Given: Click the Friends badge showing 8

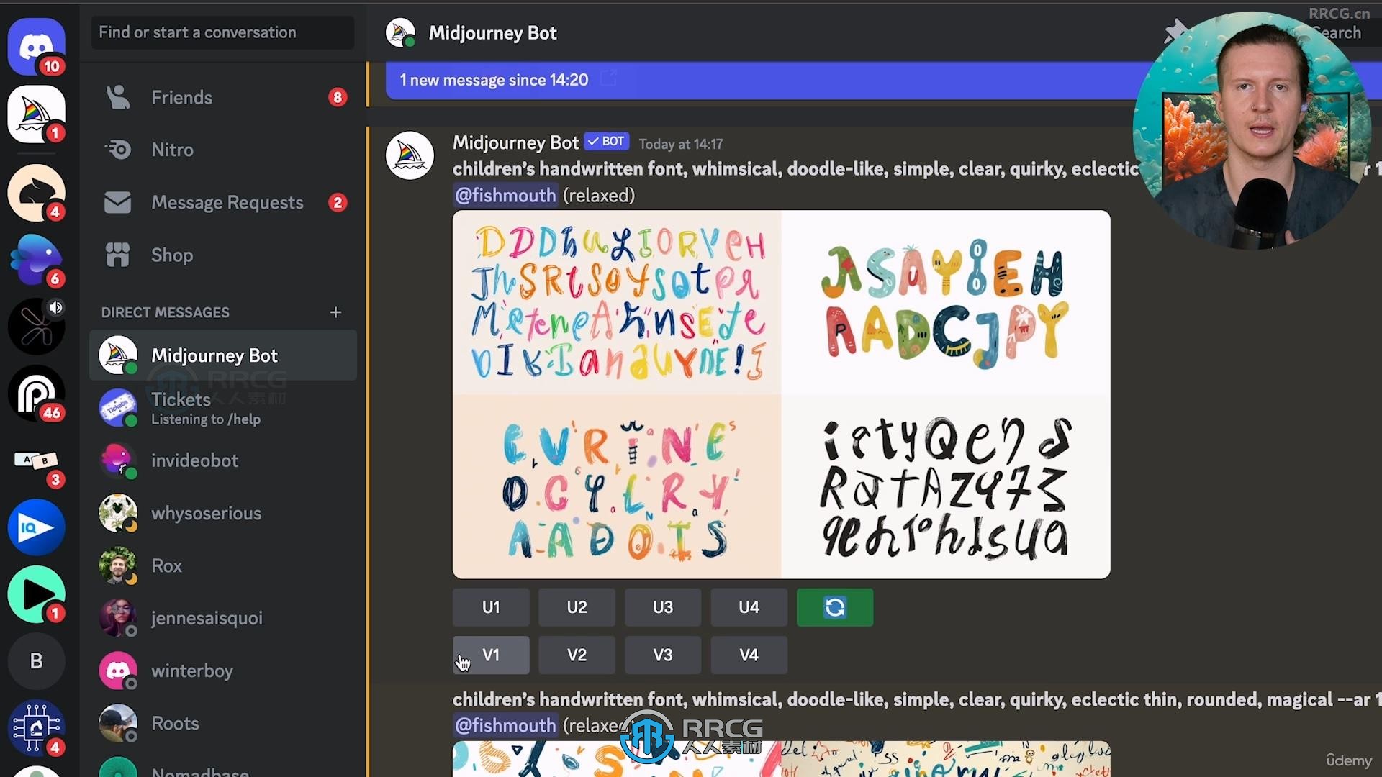Looking at the screenshot, I should 338,97.
